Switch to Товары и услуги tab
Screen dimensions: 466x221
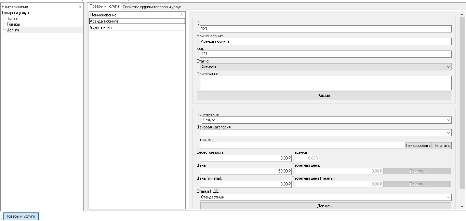(x=105, y=6)
